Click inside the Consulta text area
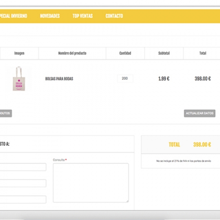The width and height of the screenshot is (220, 220). point(91,183)
